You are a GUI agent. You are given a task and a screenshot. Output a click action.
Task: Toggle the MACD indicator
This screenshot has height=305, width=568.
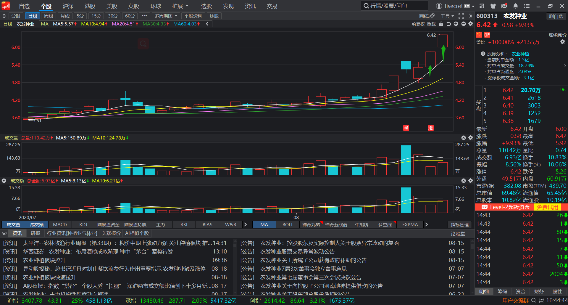(60, 225)
